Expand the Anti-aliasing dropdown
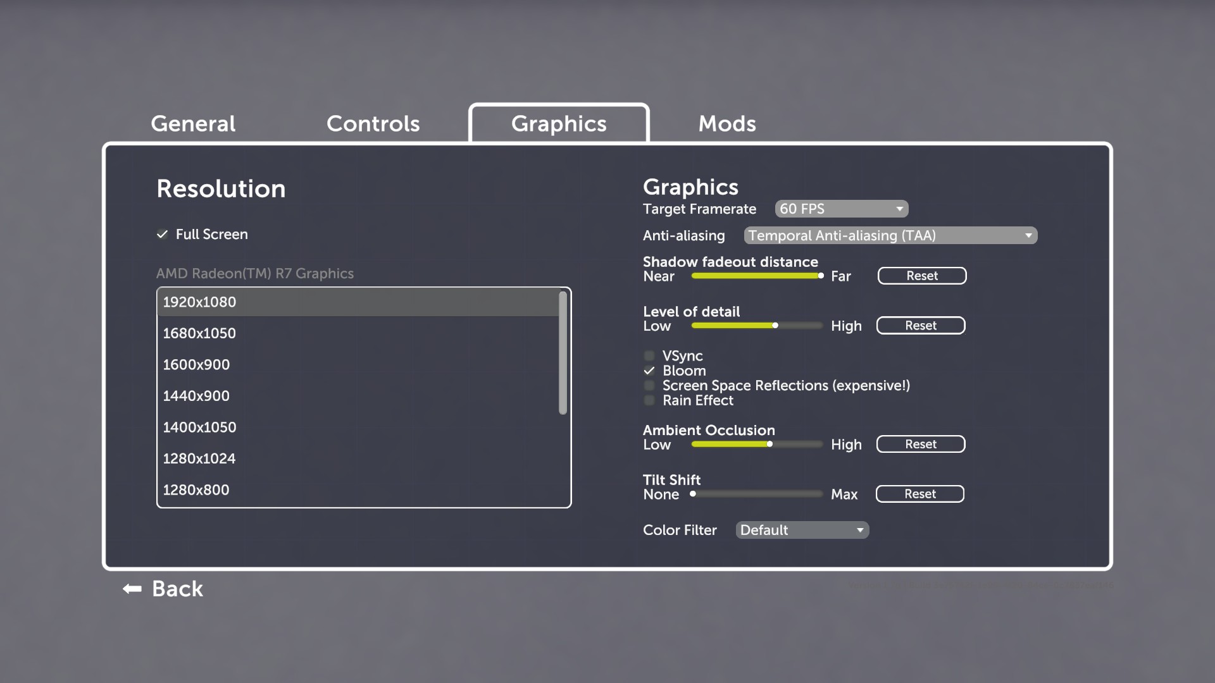1215x683 pixels. (890, 235)
